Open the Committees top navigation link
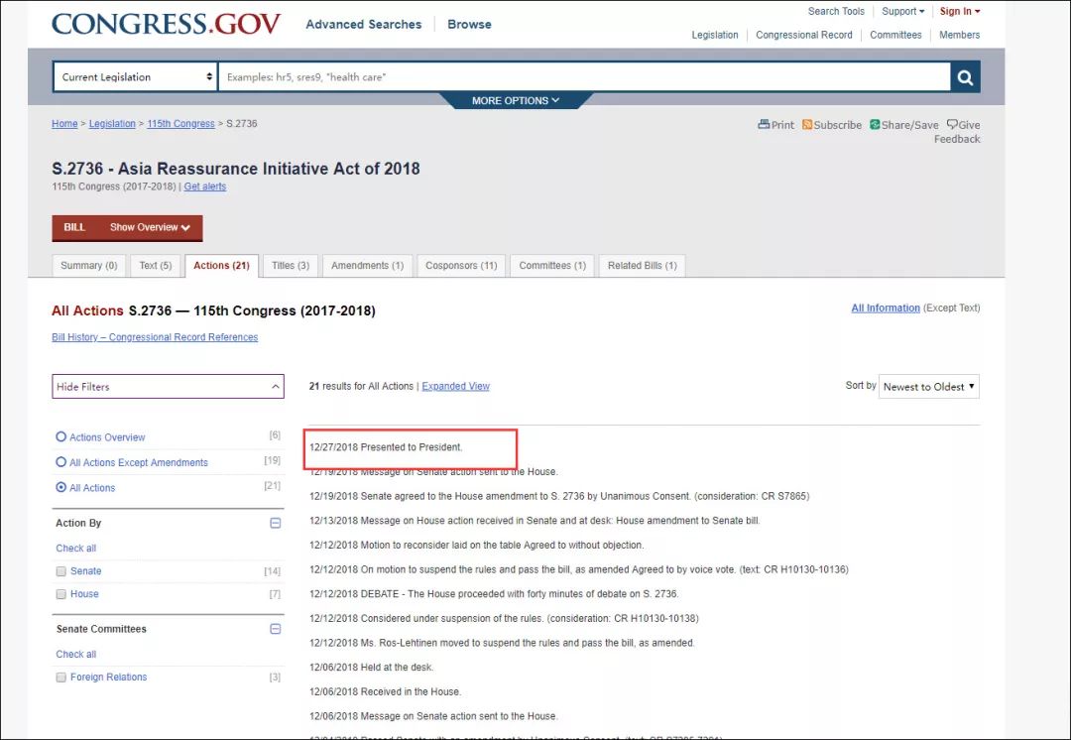Image resolution: width=1071 pixels, height=740 pixels. tap(895, 35)
